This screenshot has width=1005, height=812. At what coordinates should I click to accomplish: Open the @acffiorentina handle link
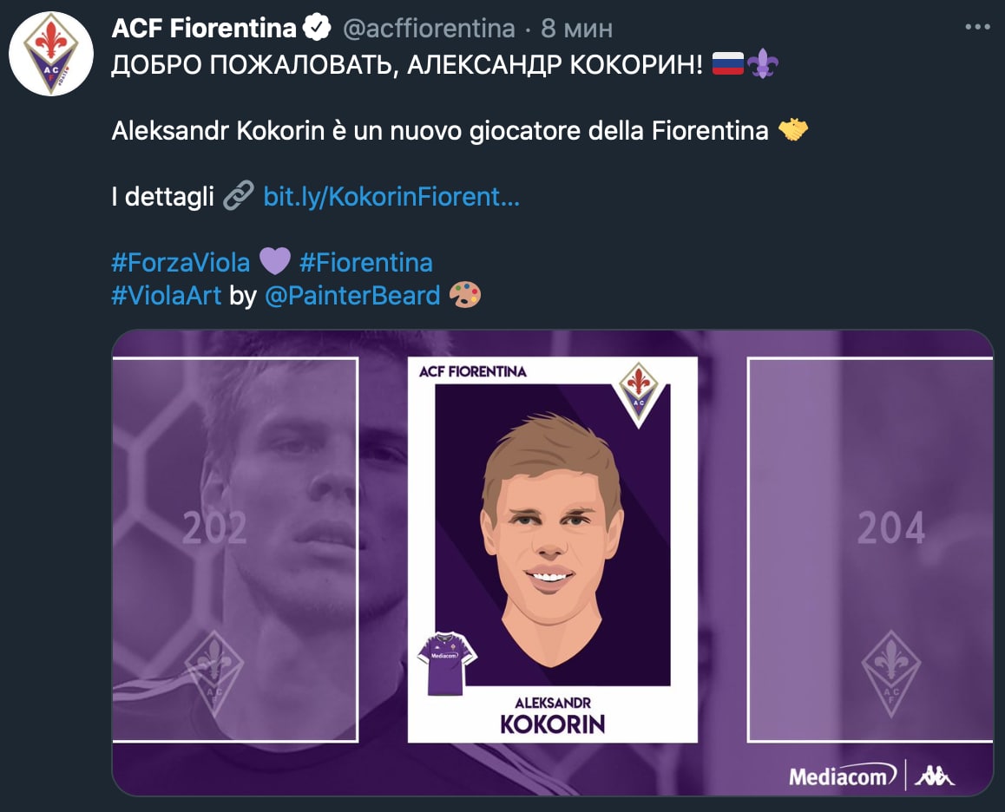pos(430,29)
